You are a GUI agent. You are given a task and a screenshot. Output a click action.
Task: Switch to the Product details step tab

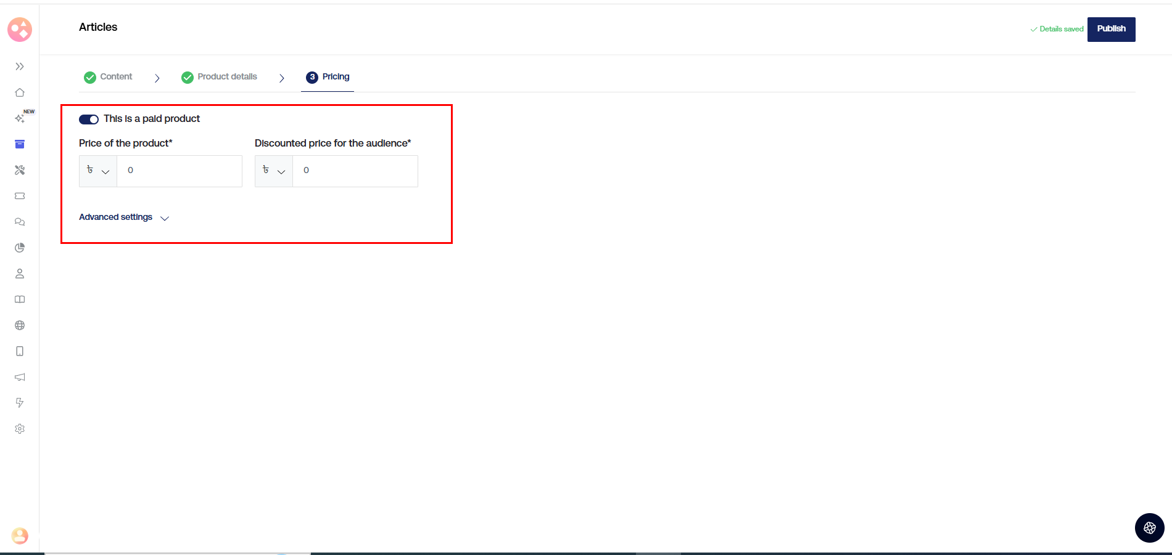(x=220, y=77)
